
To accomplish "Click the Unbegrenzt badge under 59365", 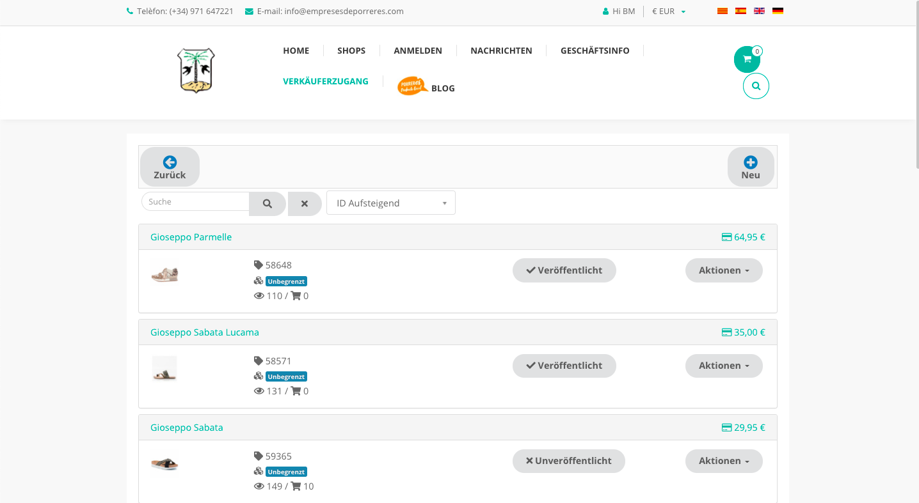I will pyautogui.click(x=287, y=472).
